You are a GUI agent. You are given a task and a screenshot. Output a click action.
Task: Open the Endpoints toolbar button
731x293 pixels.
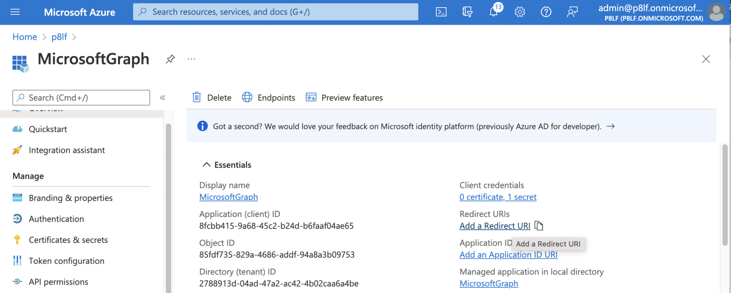269,98
